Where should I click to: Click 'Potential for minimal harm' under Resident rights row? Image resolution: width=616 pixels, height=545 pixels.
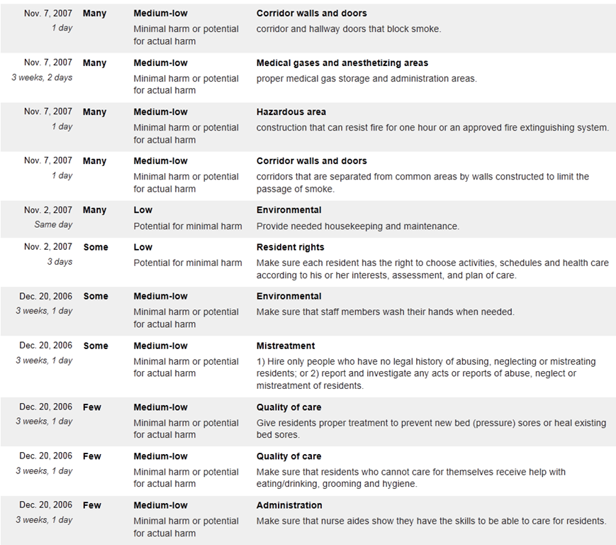(188, 263)
